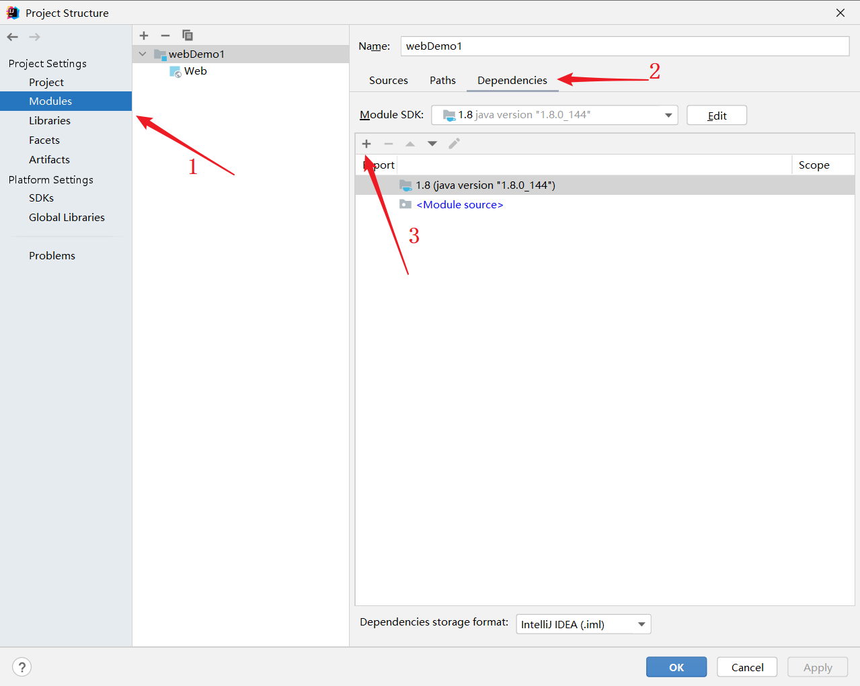Select the webDemo1 module tree item
Viewport: 860px width, 686px height.
tap(241, 54)
